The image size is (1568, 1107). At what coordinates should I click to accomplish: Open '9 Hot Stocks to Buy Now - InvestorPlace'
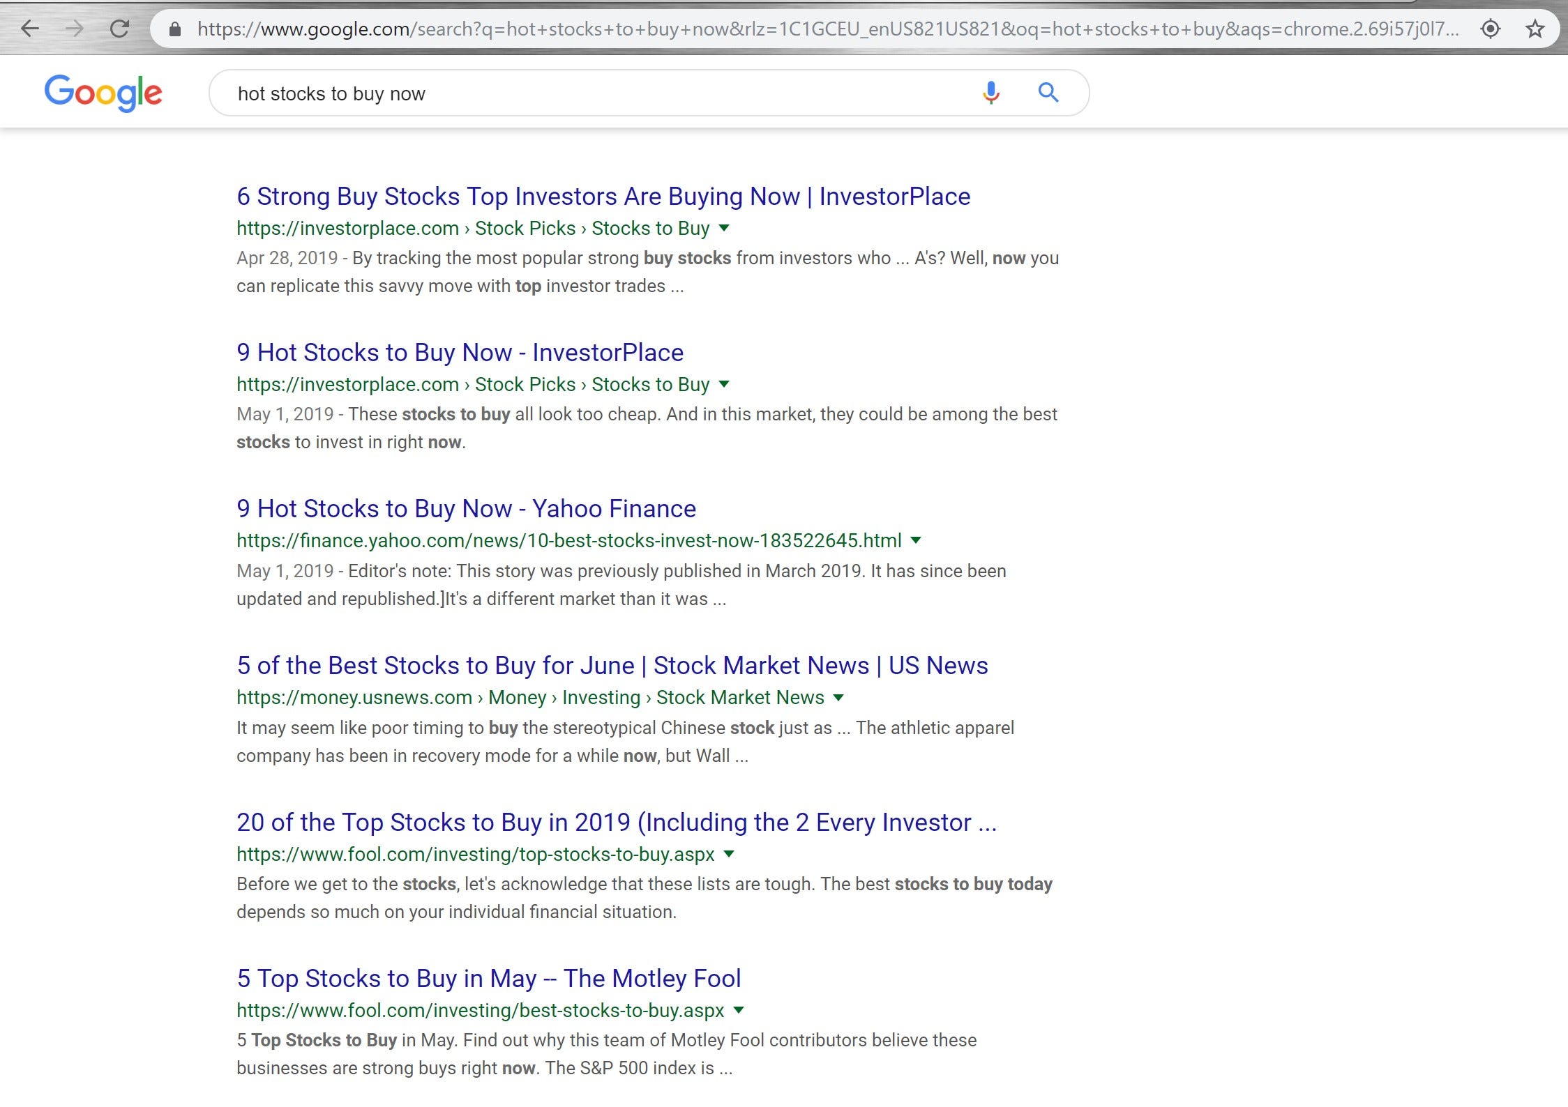click(460, 353)
